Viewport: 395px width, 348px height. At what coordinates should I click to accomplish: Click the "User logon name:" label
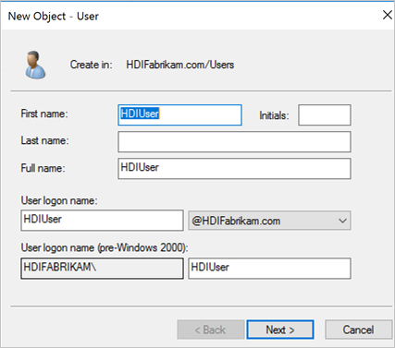click(59, 200)
